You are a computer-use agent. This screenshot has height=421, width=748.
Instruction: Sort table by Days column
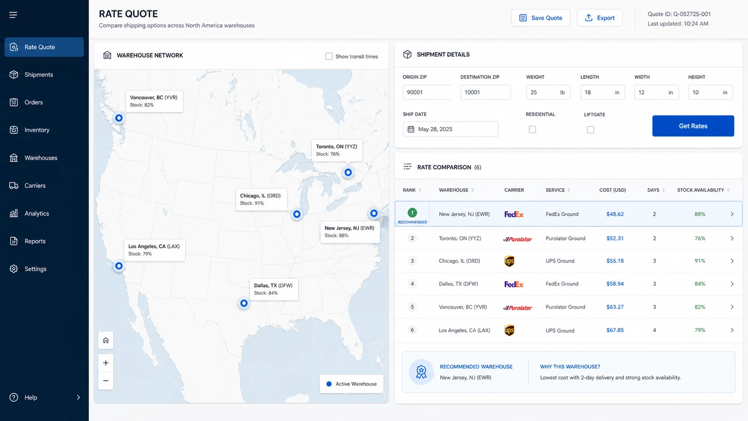(x=656, y=190)
